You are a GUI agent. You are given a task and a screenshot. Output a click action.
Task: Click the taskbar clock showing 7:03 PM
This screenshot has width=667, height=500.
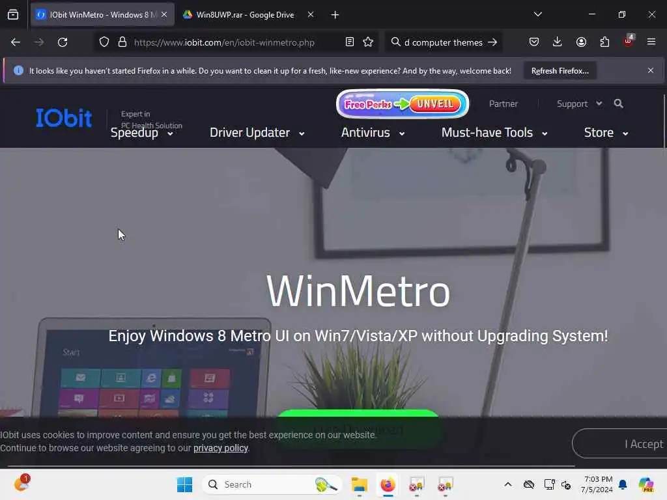point(597,484)
